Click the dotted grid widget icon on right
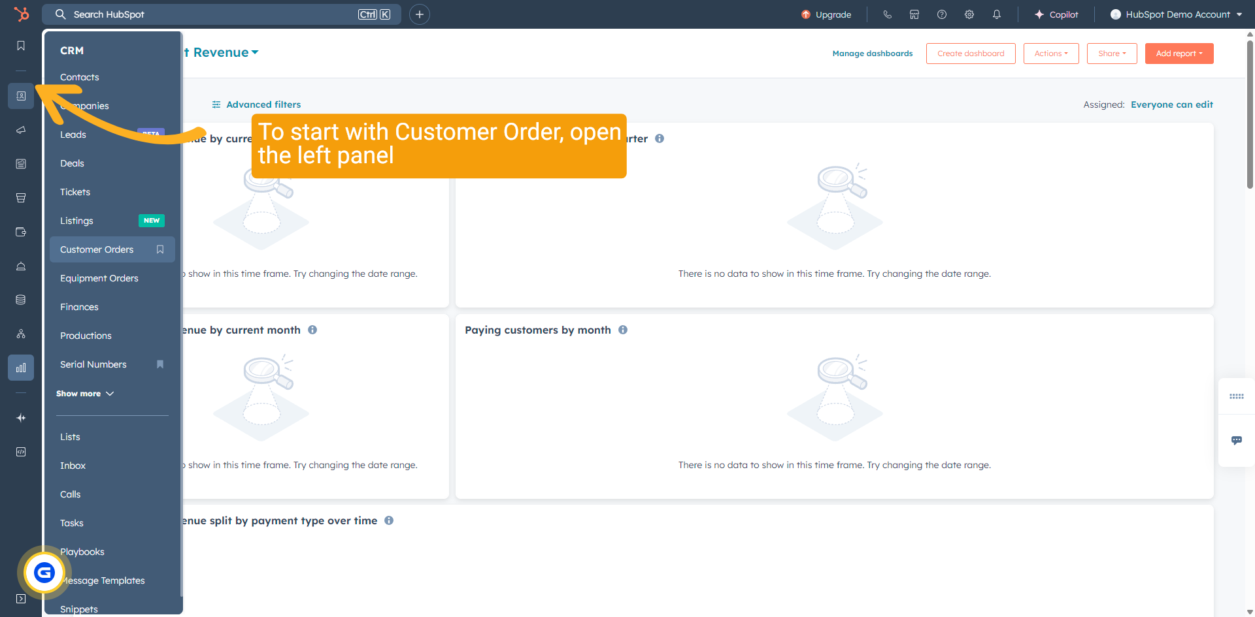The height and width of the screenshot is (617, 1255). pos(1237,396)
